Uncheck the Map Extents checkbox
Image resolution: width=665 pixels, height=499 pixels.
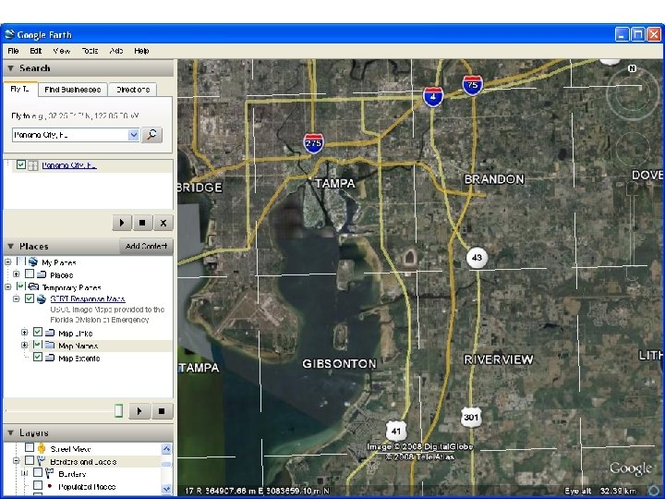37,357
